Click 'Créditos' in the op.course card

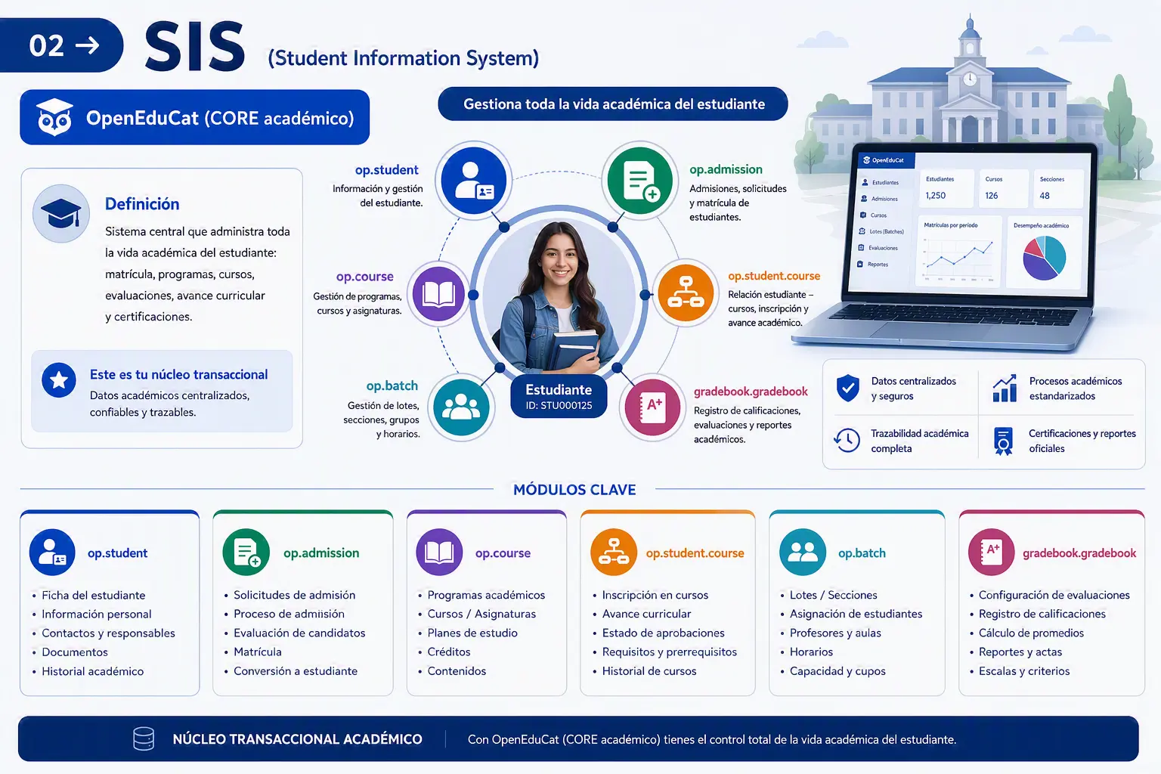[449, 652]
